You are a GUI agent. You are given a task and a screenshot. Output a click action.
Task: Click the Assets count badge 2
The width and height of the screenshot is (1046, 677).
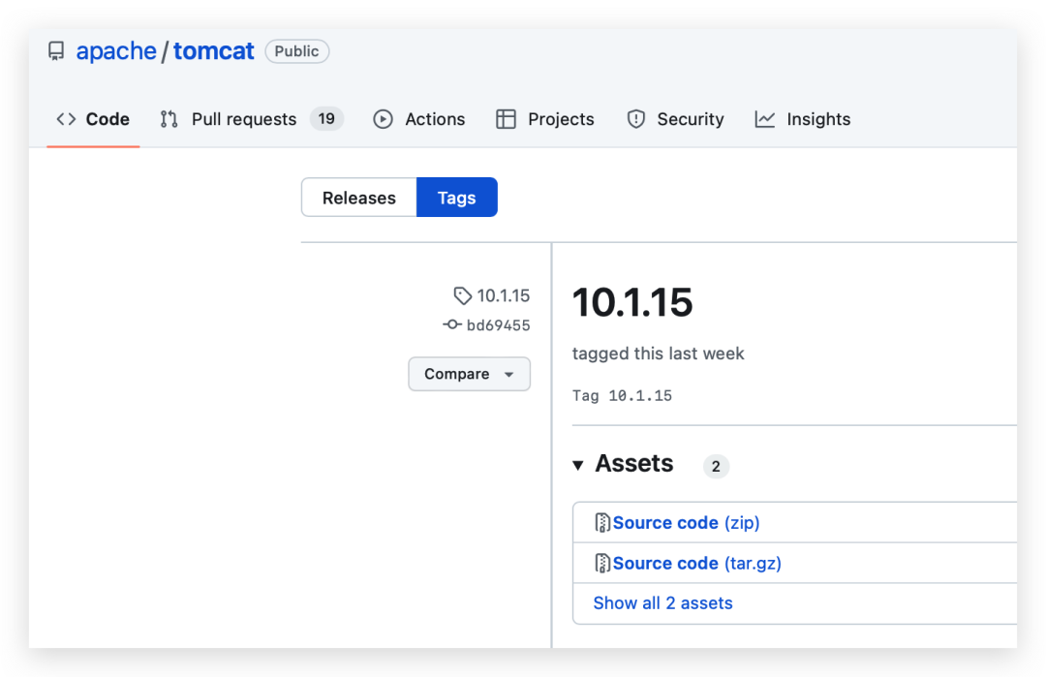tap(716, 466)
